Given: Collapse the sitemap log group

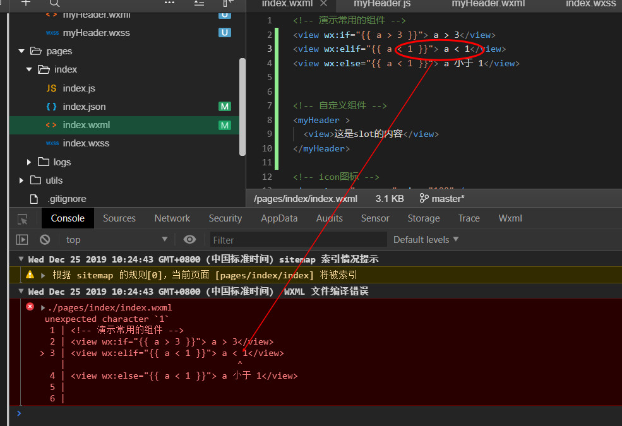Looking at the screenshot, I should (21, 259).
